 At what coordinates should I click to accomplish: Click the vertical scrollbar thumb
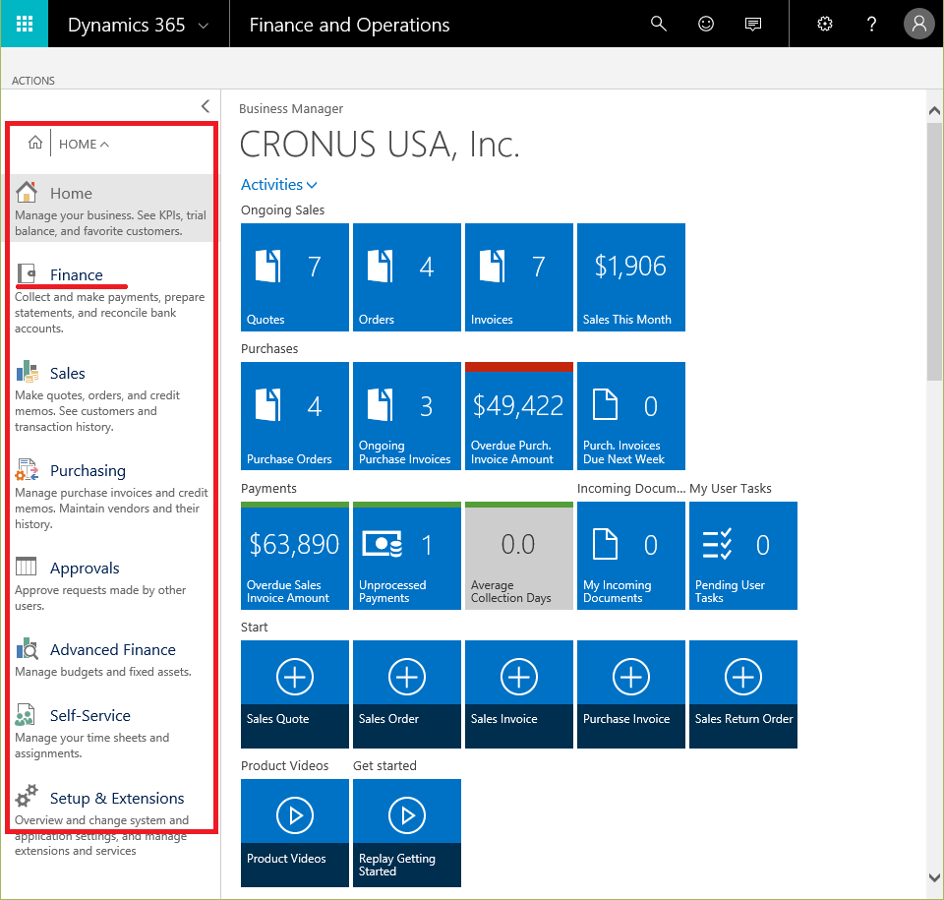click(x=934, y=252)
